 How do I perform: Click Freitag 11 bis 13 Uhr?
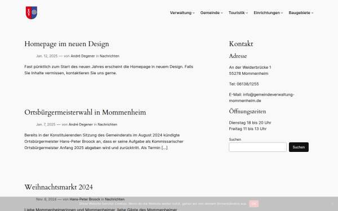(x=248, y=129)
